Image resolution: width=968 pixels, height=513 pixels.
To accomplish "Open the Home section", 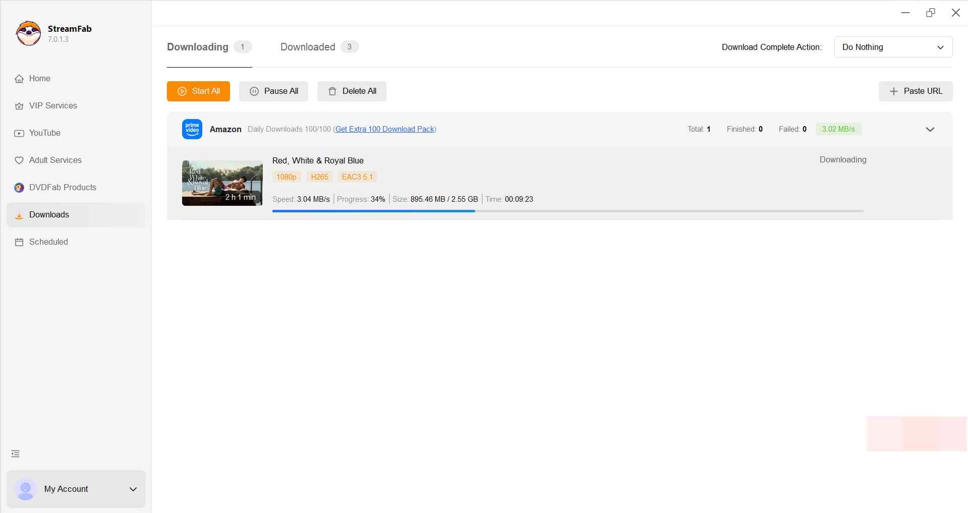I will click(39, 78).
